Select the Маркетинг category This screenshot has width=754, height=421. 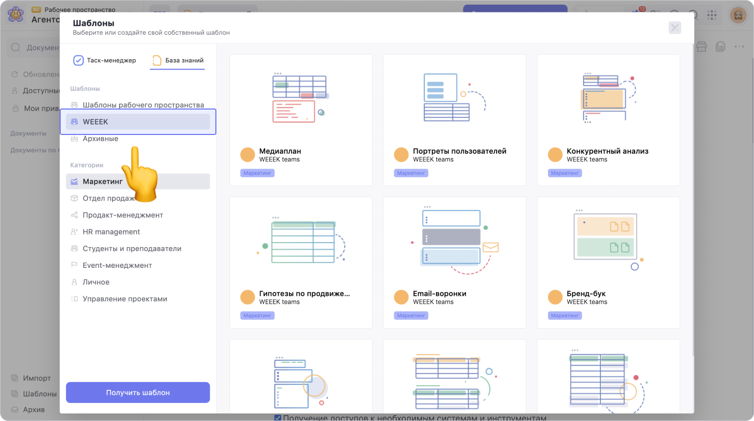(x=138, y=181)
